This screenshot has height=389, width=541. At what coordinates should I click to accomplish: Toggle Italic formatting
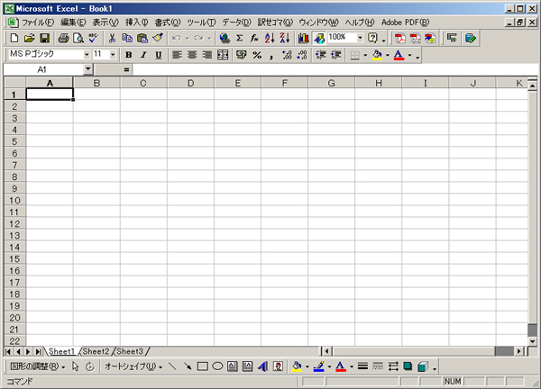pyautogui.click(x=143, y=55)
